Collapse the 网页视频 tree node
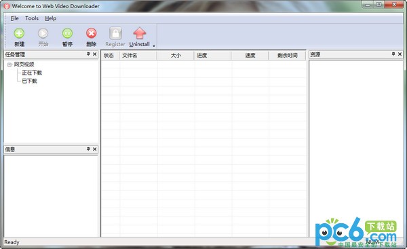 9,64
